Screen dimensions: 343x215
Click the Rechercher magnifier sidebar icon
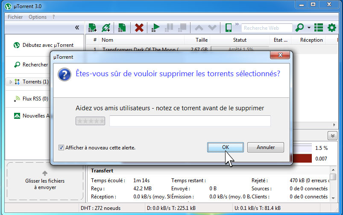click(x=17, y=65)
